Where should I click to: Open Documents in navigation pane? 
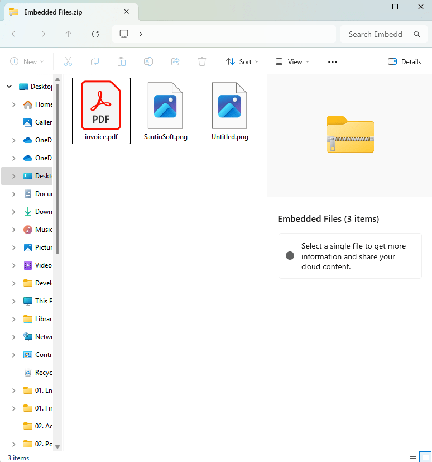(x=37, y=194)
